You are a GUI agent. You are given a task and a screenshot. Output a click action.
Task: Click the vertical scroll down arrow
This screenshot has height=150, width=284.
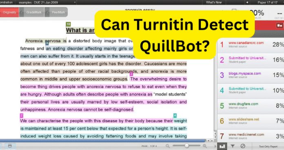pyautogui.click(x=215, y=137)
